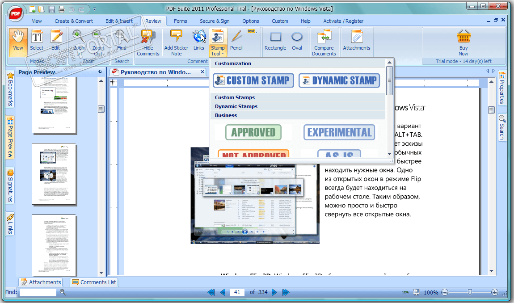Jump to last page

(286, 292)
